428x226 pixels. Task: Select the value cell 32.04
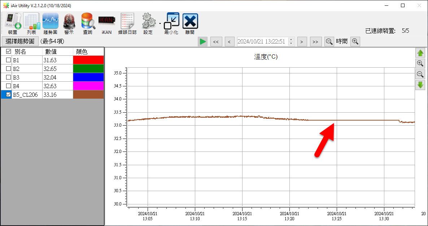pos(58,77)
